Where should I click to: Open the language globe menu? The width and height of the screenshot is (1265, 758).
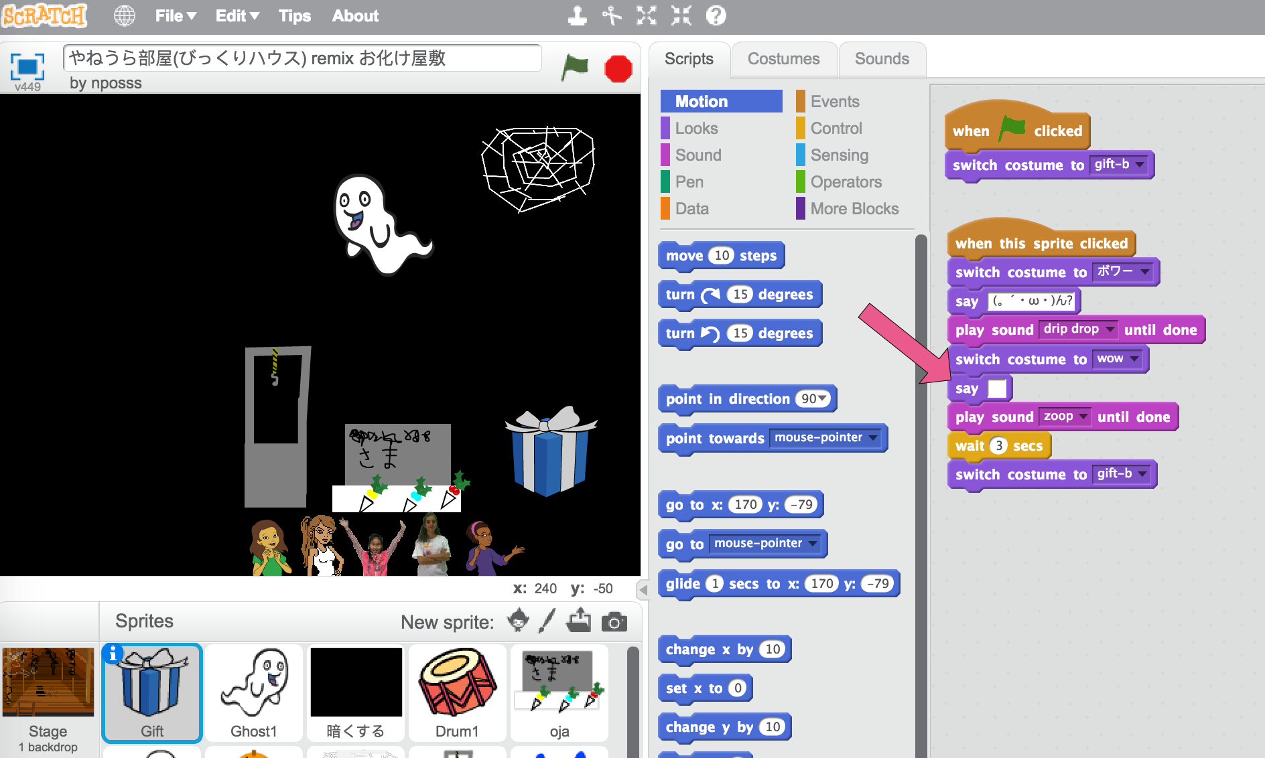pyautogui.click(x=124, y=15)
